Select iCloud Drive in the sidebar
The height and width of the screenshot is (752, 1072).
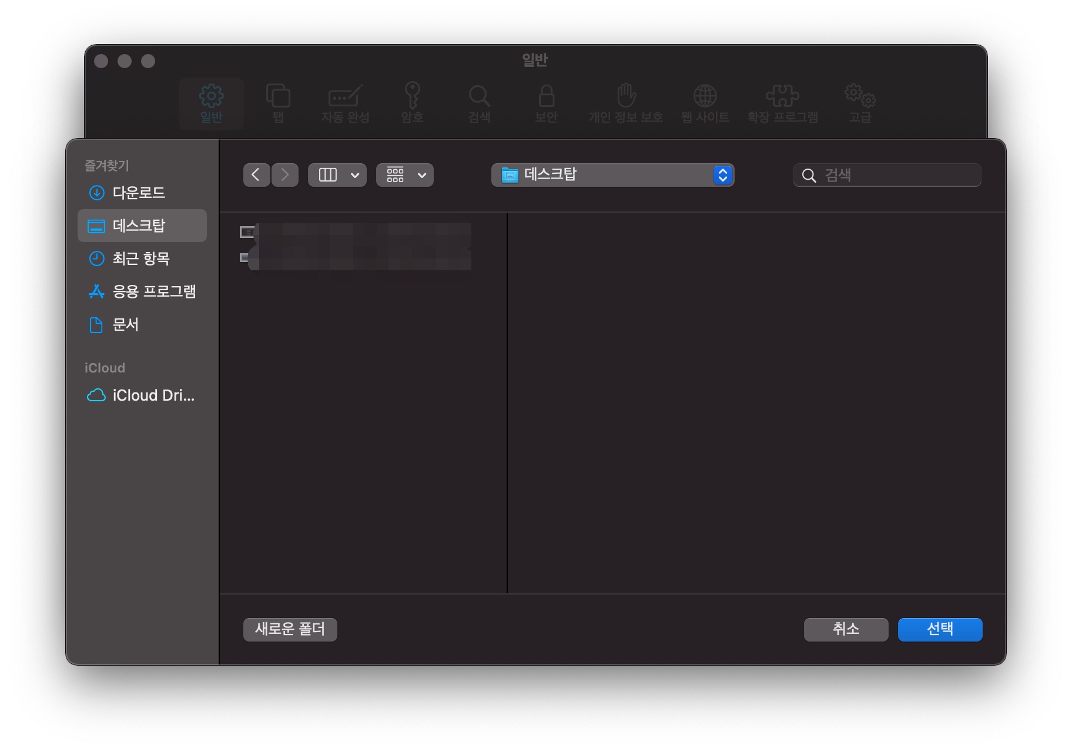142,395
